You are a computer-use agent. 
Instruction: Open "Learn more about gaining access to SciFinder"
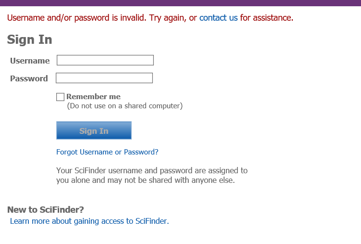click(x=89, y=221)
